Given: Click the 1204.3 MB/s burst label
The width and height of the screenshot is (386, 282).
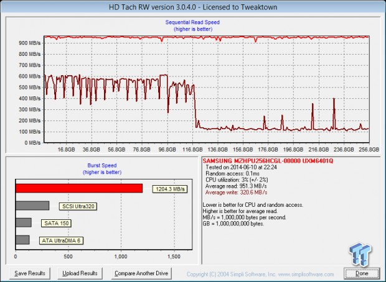Looking at the screenshot, I should pos(170,189).
